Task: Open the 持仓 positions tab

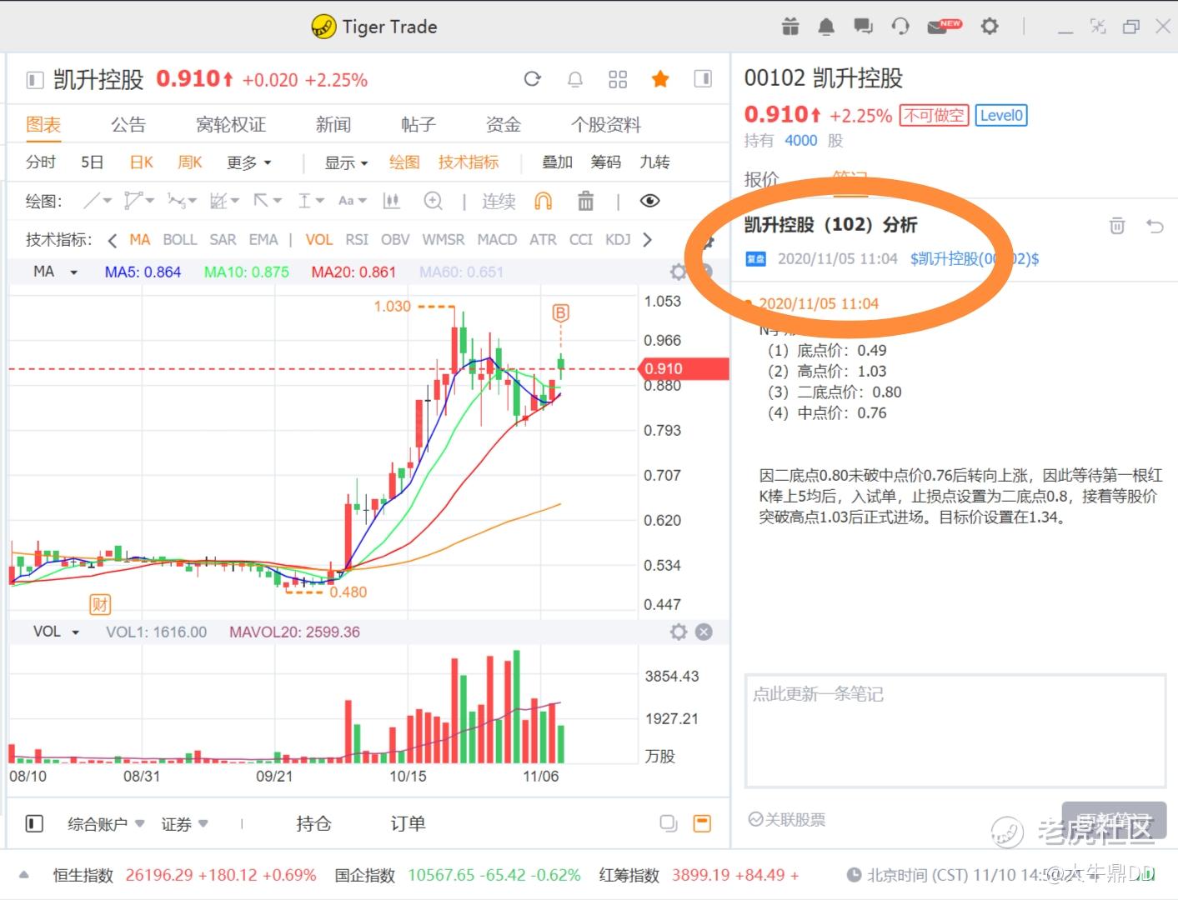Action: (314, 823)
